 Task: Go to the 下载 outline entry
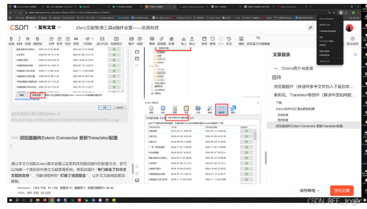click(279, 103)
